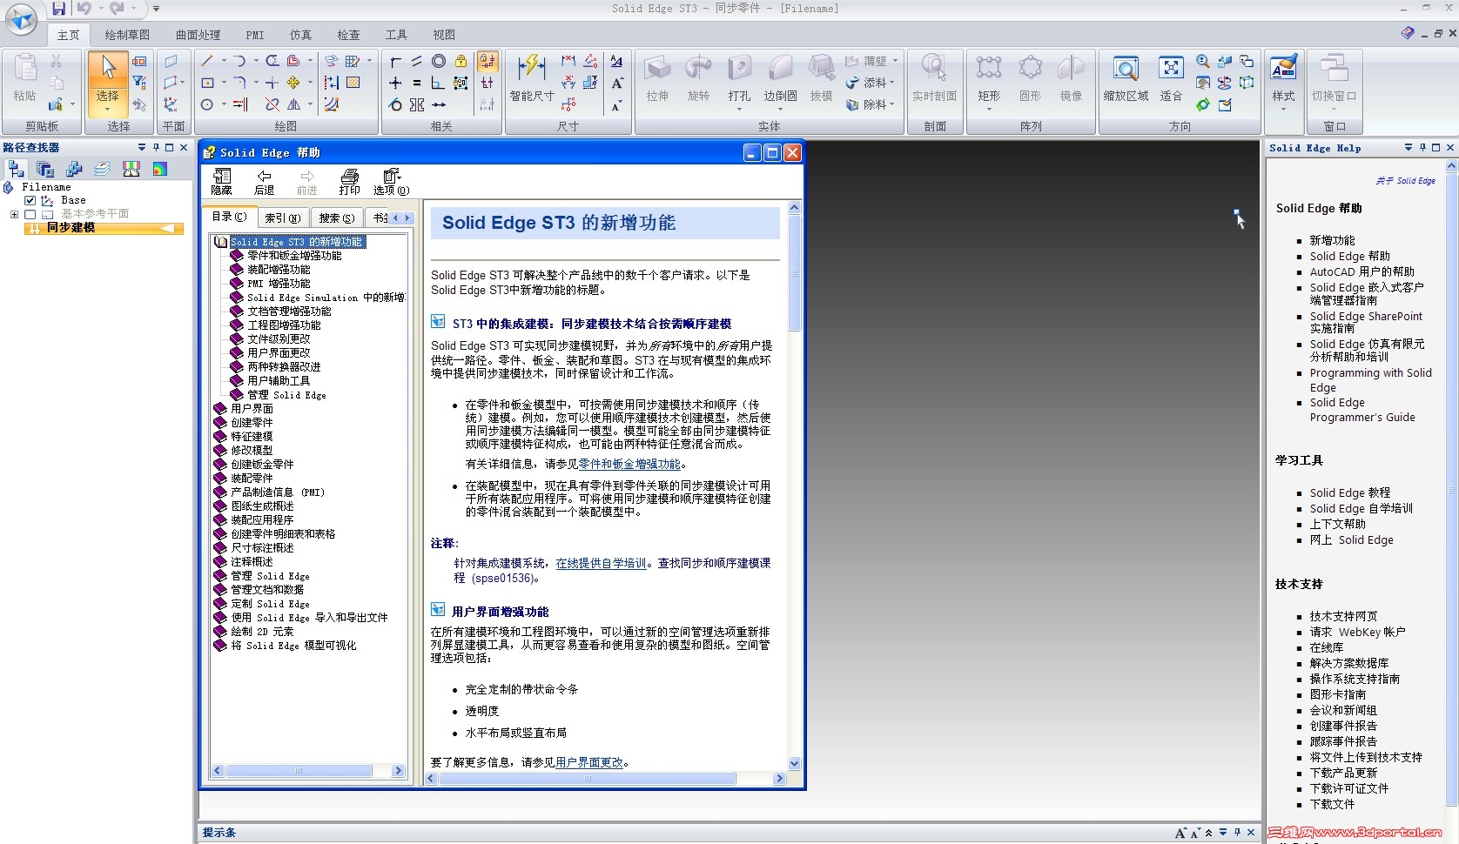Open 在线提供自学培训 link
The width and height of the screenshot is (1459, 844).
click(602, 564)
